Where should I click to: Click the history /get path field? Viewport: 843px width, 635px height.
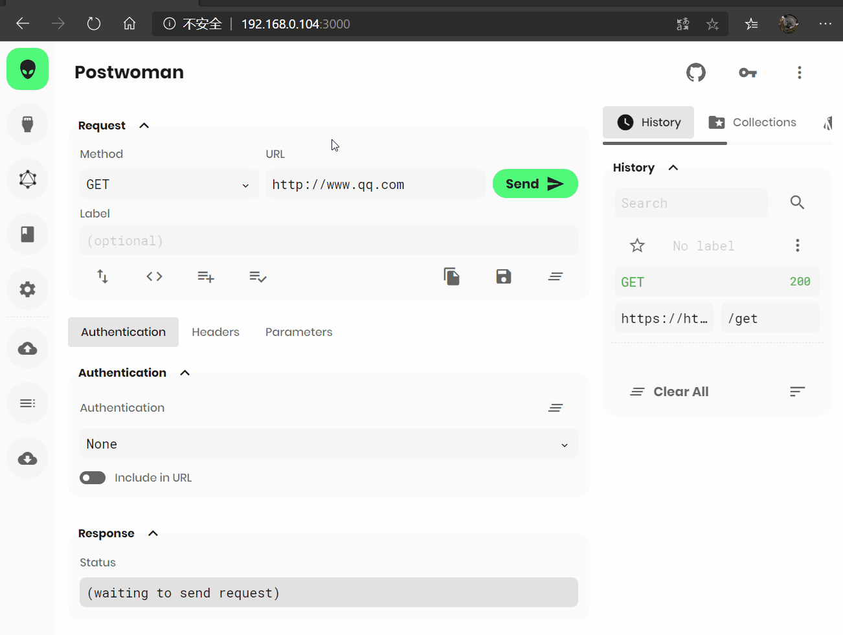(x=770, y=318)
